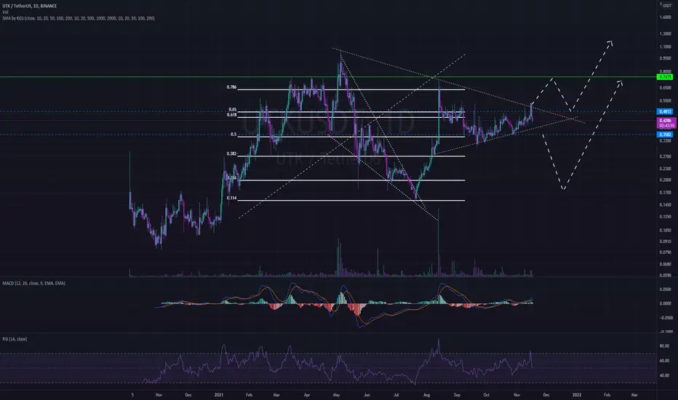Select the 0.382 Fibonacci level label
678x400 pixels.
coord(231,154)
